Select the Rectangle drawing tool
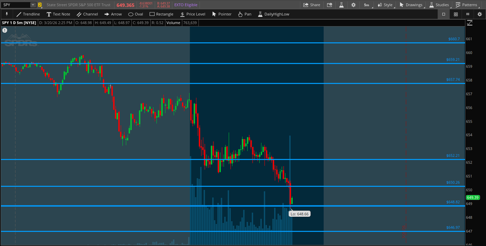This screenshot has height=246, width=486. pyautogui.click(x=161, y=14)
